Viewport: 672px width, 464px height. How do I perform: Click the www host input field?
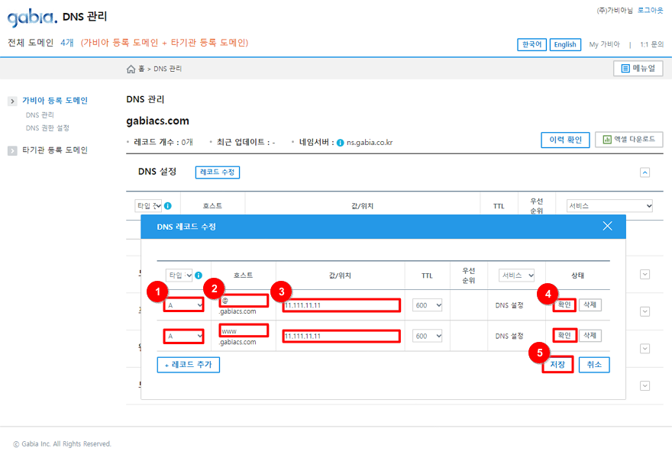(x=244, y=330)
